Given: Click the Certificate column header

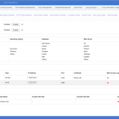Looking at the screenshot, I should [x=77, y=73].
